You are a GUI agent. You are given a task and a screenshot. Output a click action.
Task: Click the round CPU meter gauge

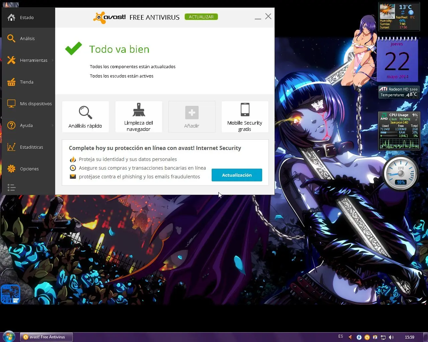pyautogui.click(x=401, y=173)
